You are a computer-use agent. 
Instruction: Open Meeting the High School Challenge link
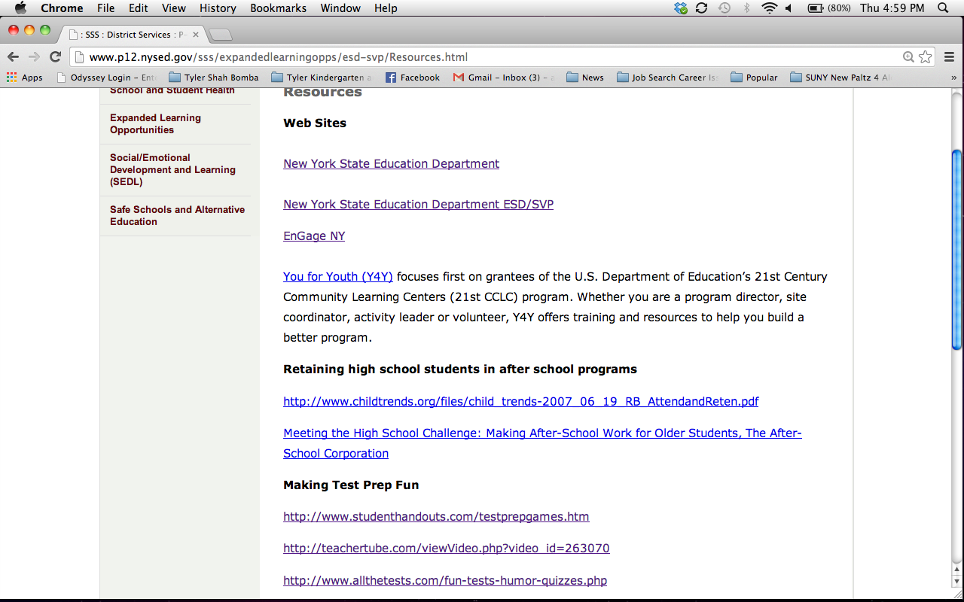pos(542,443)
